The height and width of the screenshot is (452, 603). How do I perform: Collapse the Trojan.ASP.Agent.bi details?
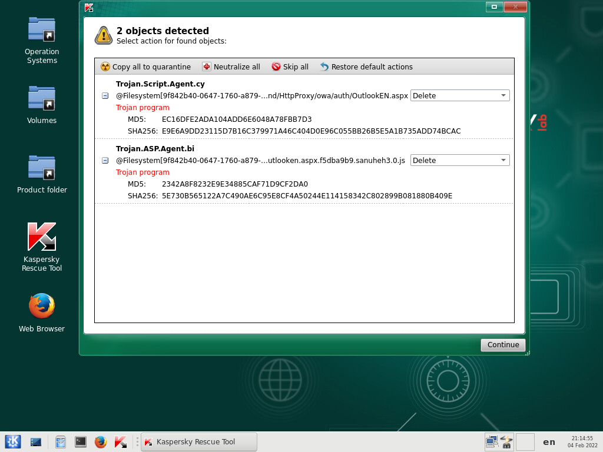click(x=105, y=160)
